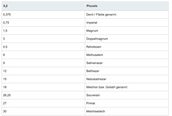Click the 0,375 volume cell
The width and height of the screenshot is (172, 116).
coord(43,14)
